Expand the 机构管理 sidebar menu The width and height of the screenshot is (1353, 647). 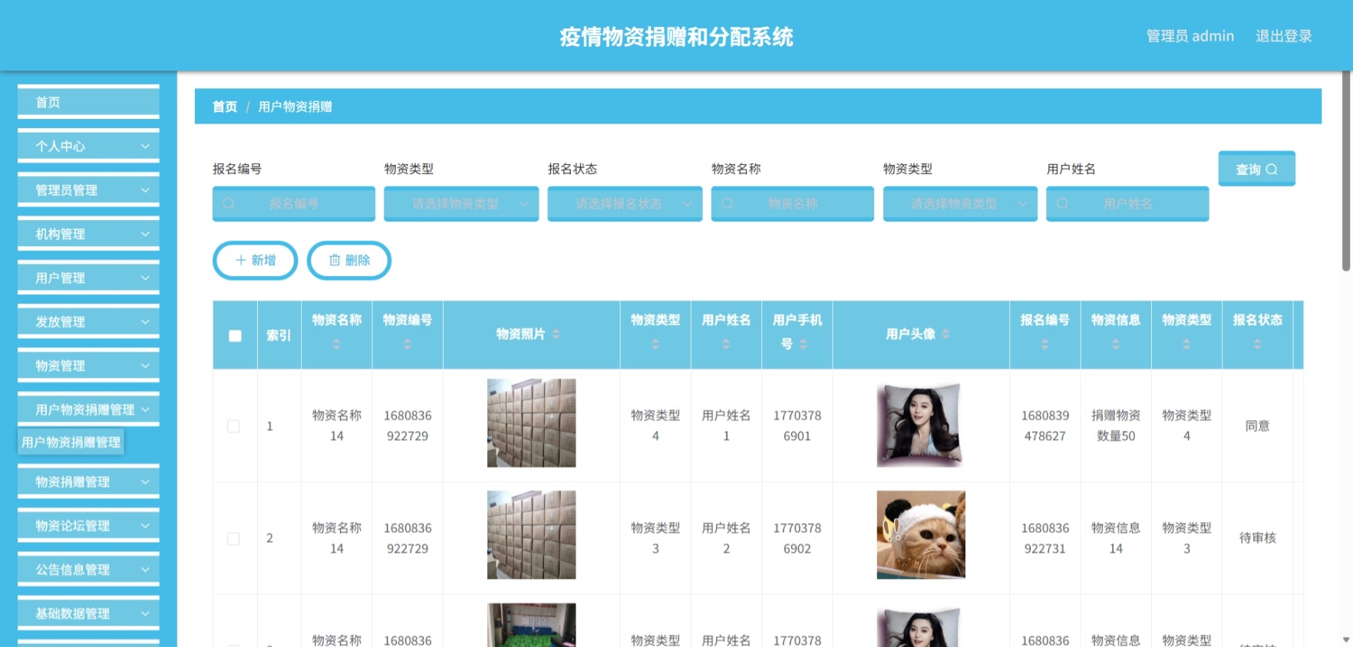tap(88, 234)
